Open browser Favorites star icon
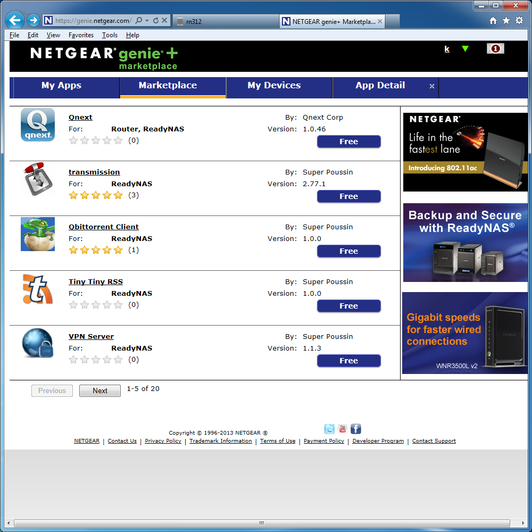The height and width of the screenshot is (532, 532). click(506, 21)
